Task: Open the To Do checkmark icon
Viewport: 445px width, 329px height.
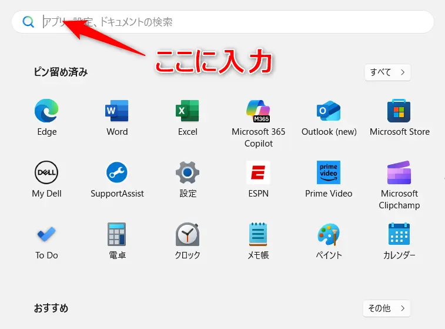Action: (46, 234)
